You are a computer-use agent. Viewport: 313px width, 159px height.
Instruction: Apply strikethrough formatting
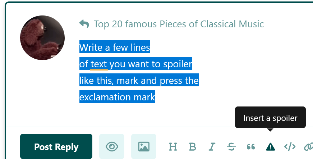click(x=231, y=147)
